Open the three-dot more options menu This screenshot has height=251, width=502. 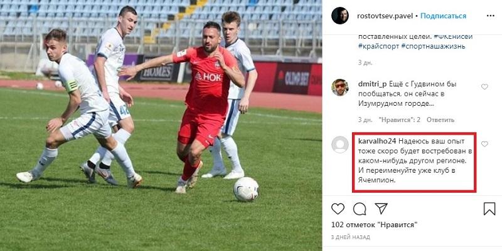tap(491, 16)
